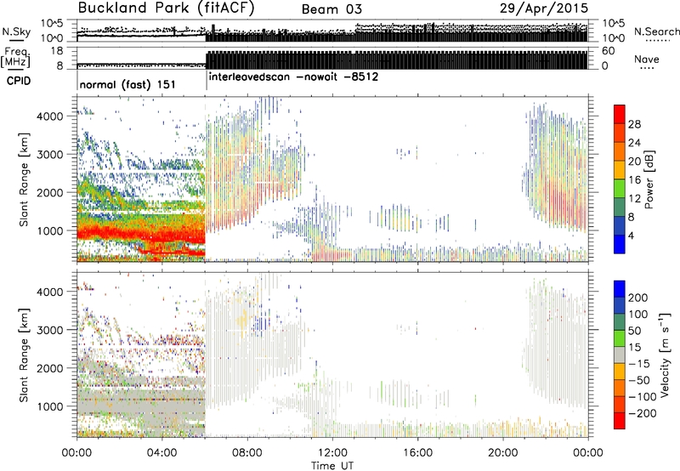
Task: Click the '60' Nave axis tick
Action: (608, 51)
